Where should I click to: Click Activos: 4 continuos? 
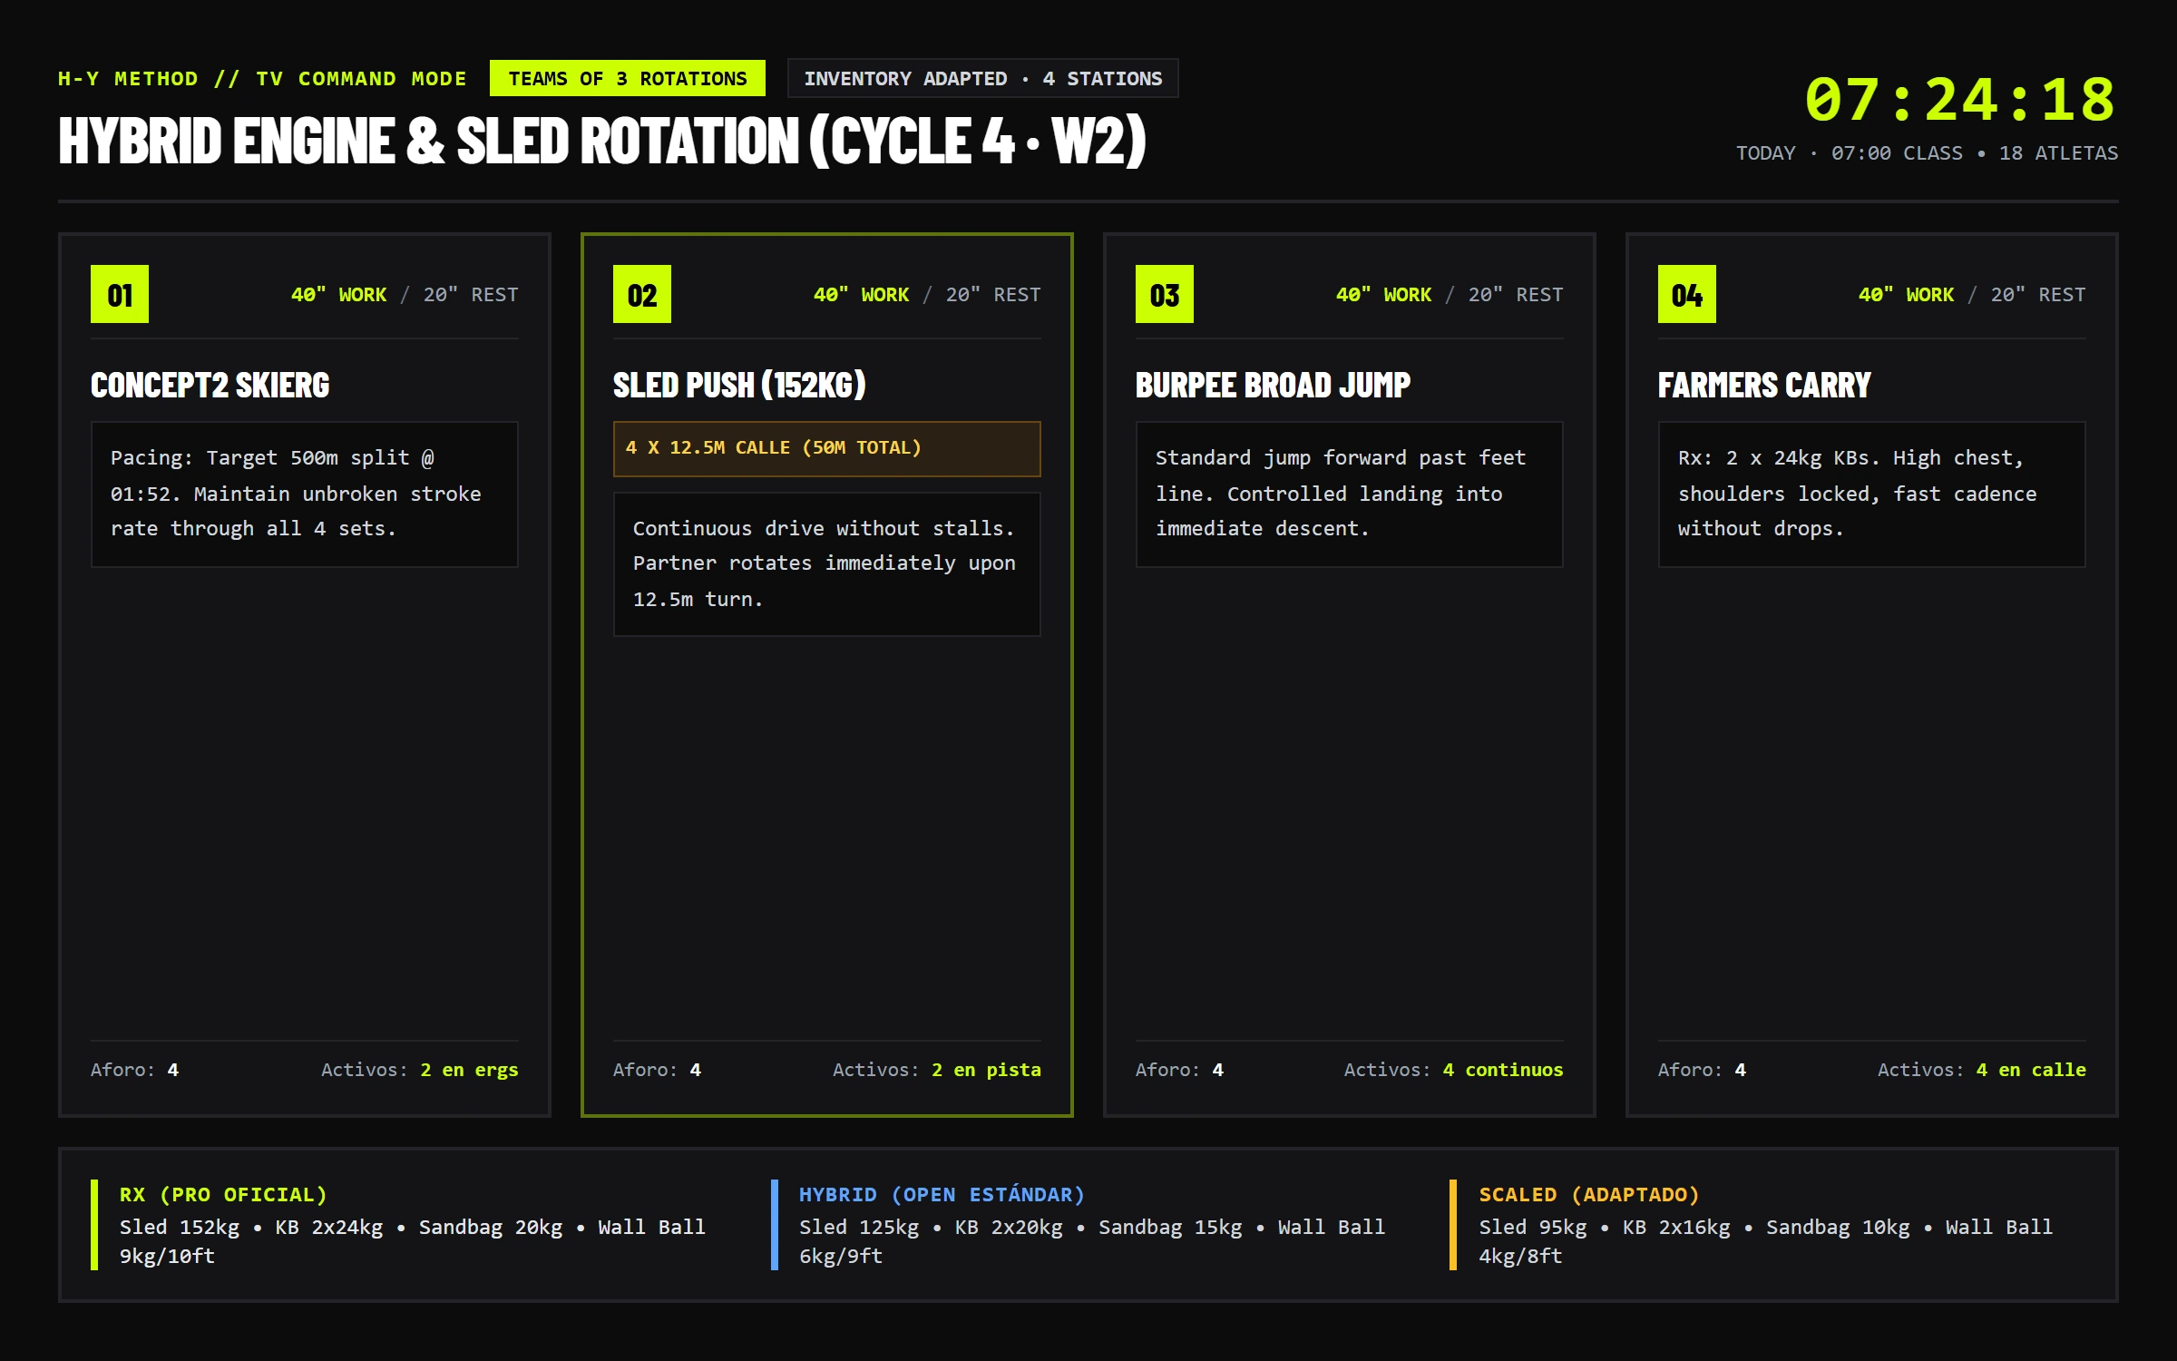click(x=1454, y=1070)
